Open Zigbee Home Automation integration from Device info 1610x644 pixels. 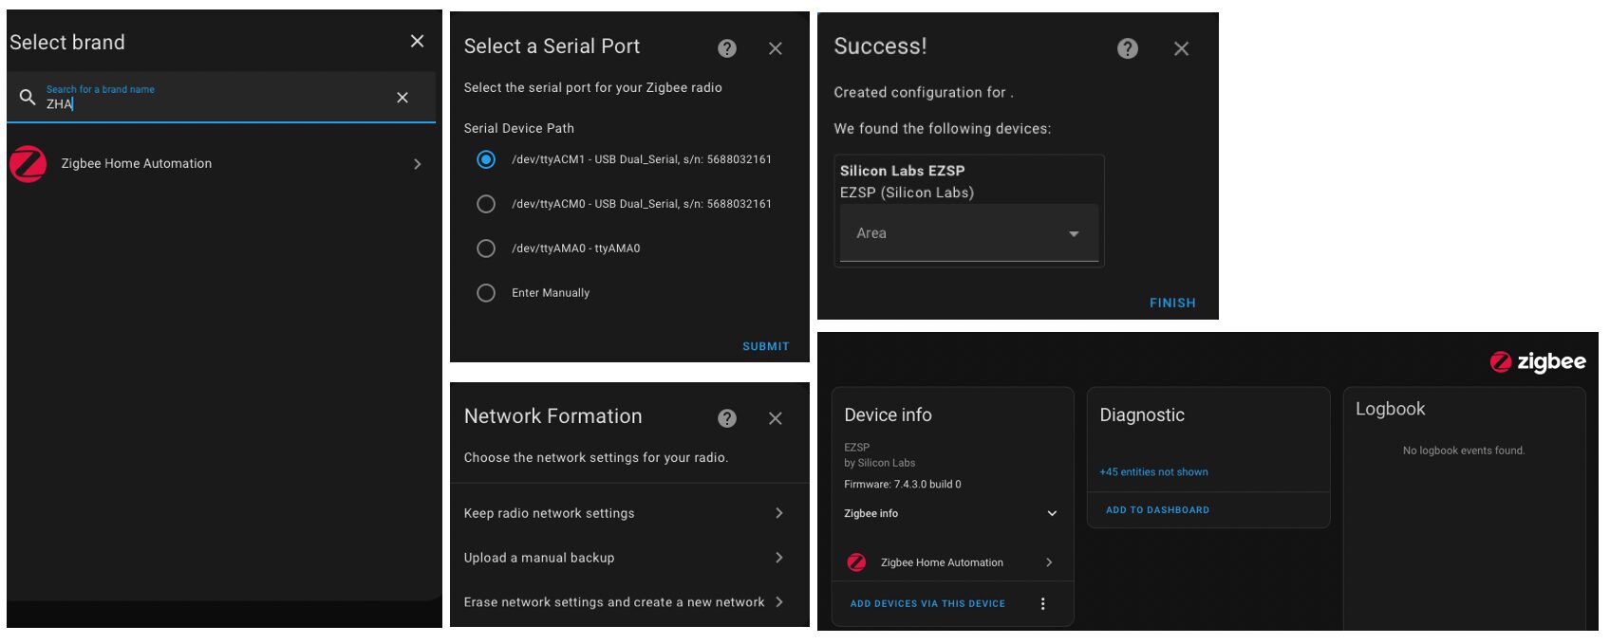coord(950,562)
